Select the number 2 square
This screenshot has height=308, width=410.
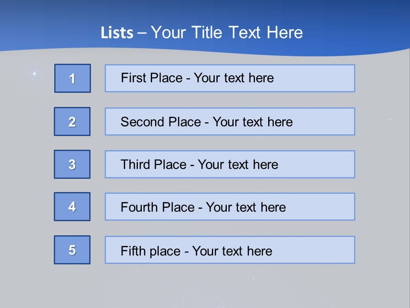[x=72, y=121]
